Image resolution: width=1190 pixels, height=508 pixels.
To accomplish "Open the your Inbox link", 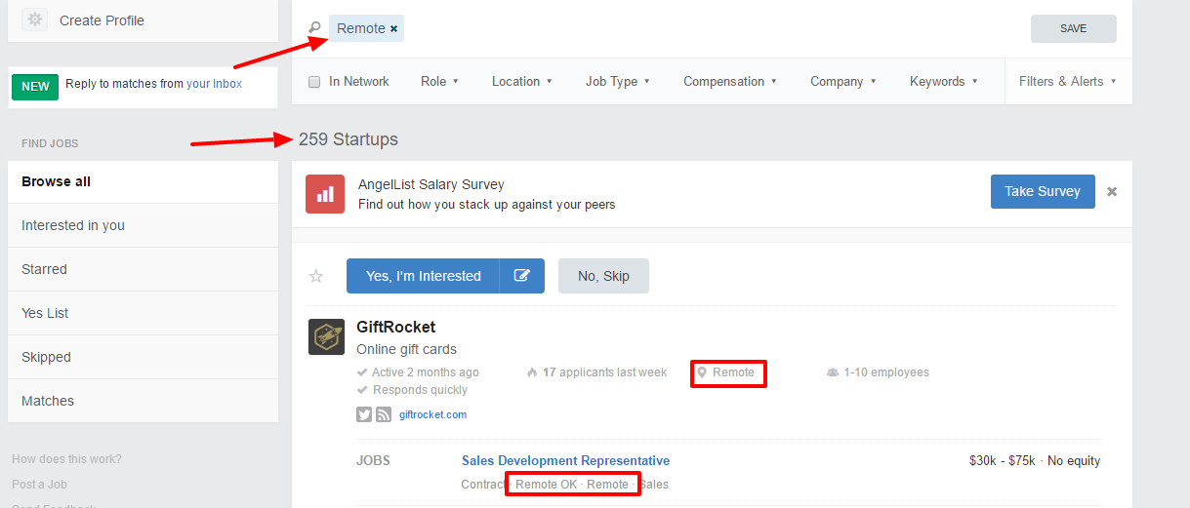I will tap(214, 84).
